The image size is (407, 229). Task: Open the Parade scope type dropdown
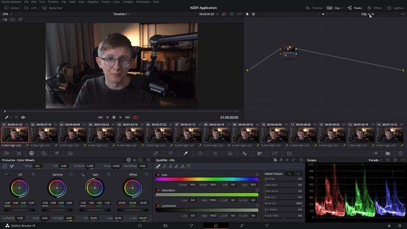tap(375, 160)
